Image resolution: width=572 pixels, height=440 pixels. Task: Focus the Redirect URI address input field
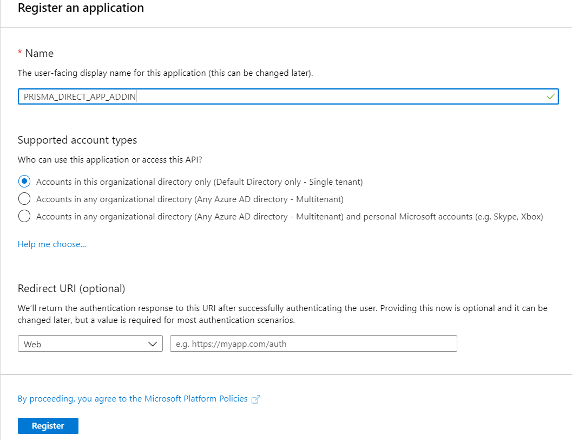pos(313,344)
